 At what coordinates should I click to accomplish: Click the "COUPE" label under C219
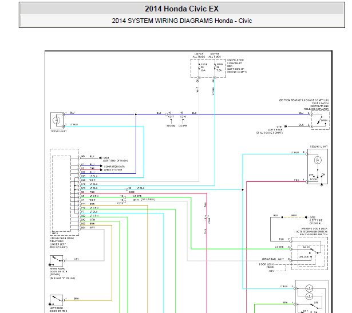pos(183,126)
